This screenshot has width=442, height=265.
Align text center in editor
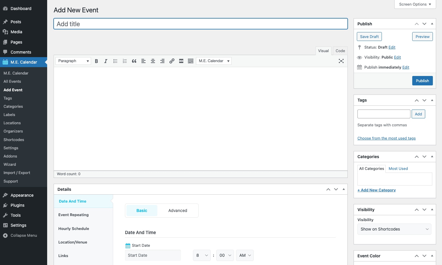(x=153, y=61)
